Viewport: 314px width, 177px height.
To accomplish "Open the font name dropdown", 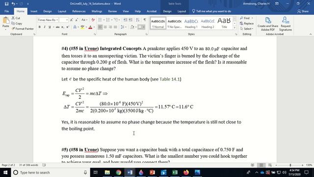I will pos(57,20).
